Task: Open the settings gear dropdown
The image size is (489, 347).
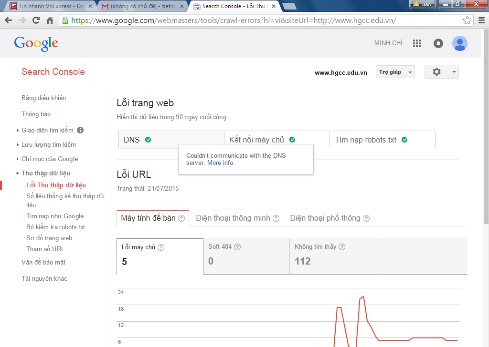Action: pyautogui.click(x=441, y=72)
